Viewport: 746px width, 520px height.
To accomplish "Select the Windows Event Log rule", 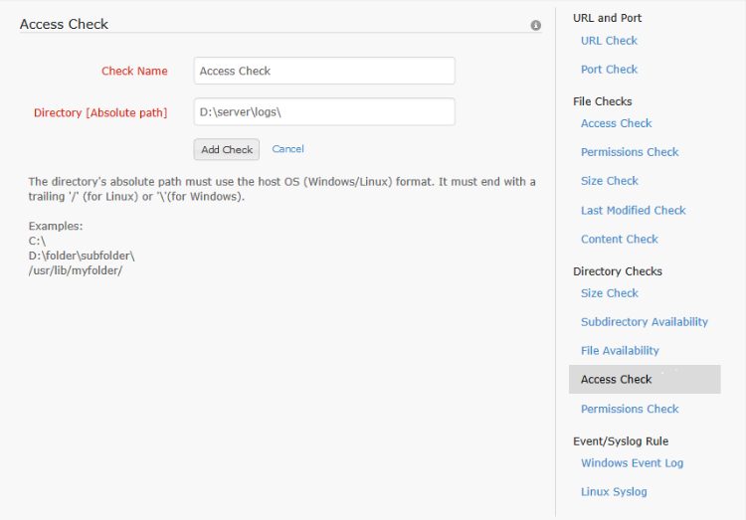I will click(x=632, y=463).
